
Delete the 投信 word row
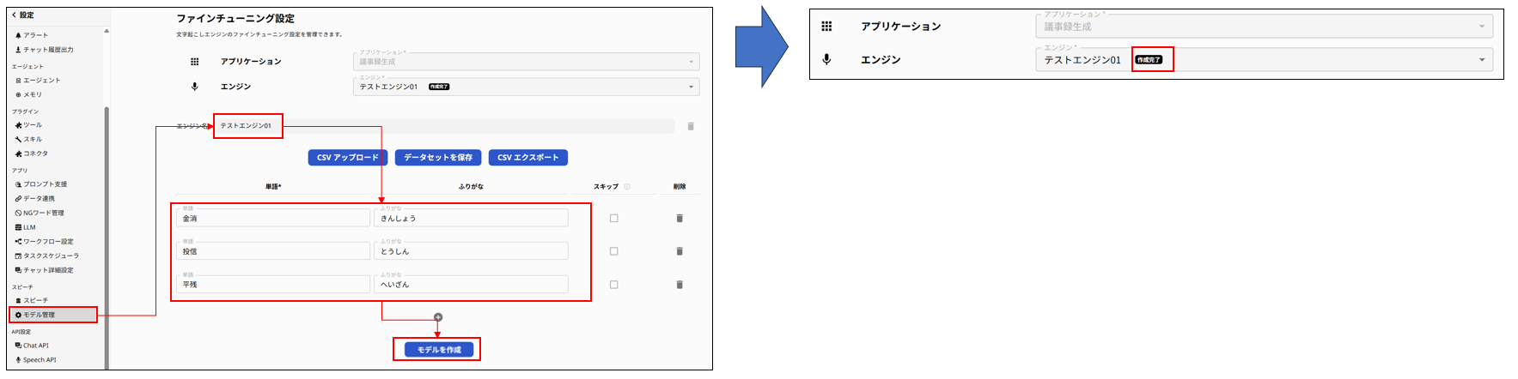pyautogui.click(x=679, y=251)
